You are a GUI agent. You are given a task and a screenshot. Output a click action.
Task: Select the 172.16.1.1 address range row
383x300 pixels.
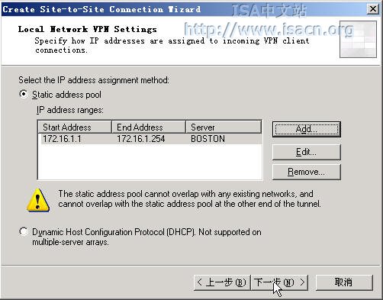coord(150,139)
